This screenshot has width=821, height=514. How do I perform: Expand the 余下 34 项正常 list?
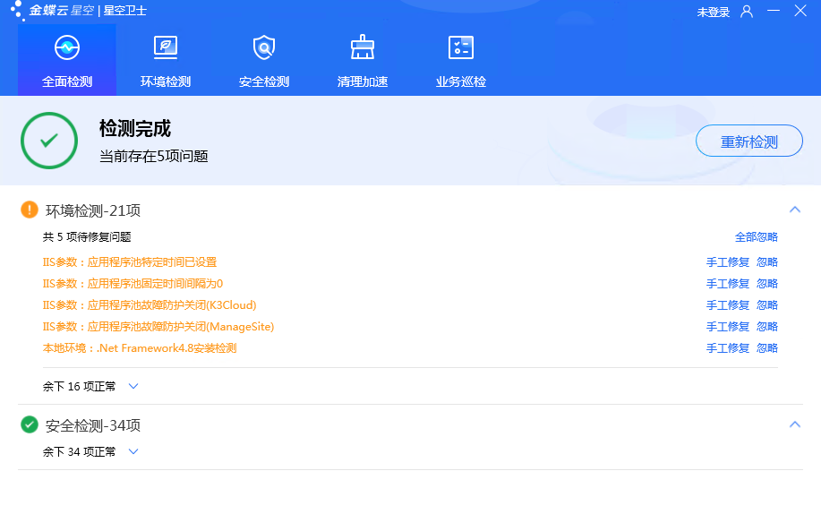133,452
